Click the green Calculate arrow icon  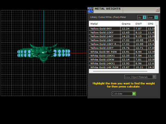[x=134, y=94]
